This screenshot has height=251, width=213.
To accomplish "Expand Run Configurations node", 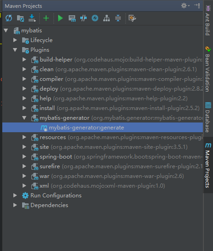I will 15,195.
